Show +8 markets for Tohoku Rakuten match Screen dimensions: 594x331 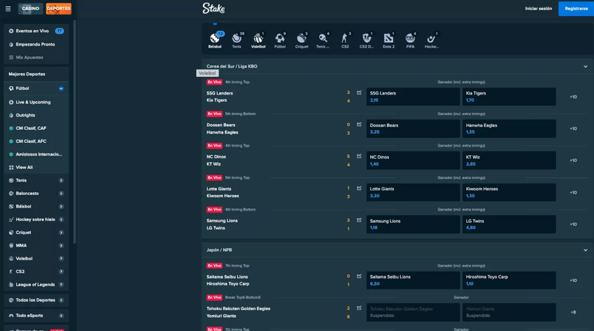[x=573, y=312]
